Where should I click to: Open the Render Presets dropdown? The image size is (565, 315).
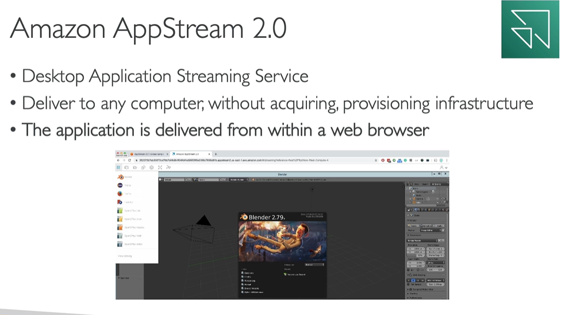tap(422, 240)
